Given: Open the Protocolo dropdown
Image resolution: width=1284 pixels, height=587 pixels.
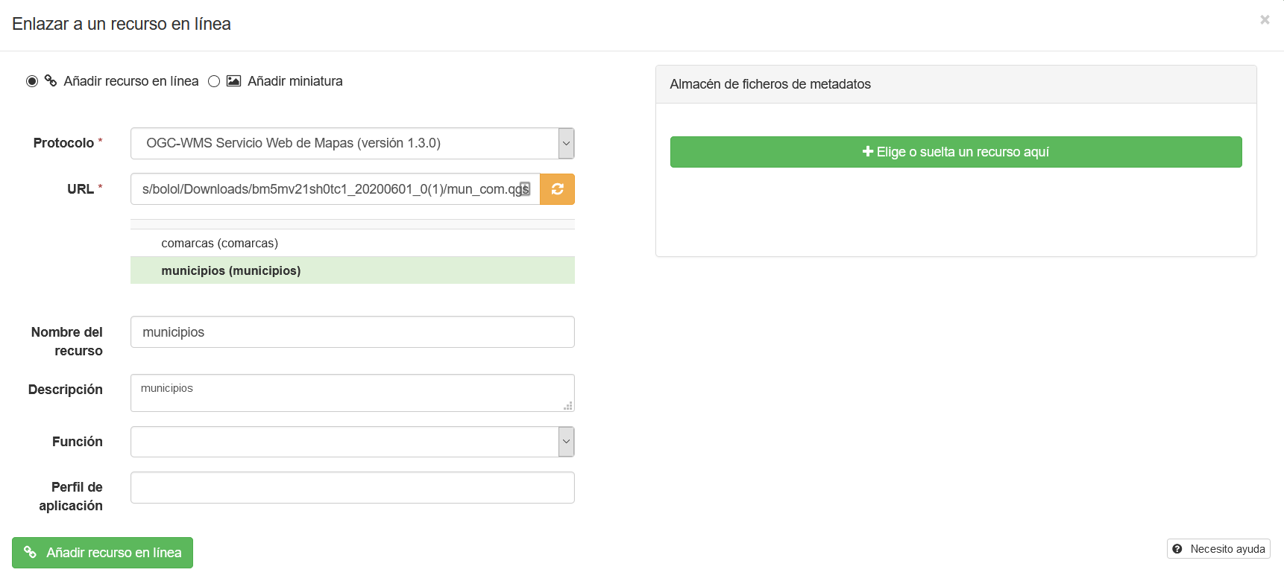Looking at the screenshot, I should [352, 143].
